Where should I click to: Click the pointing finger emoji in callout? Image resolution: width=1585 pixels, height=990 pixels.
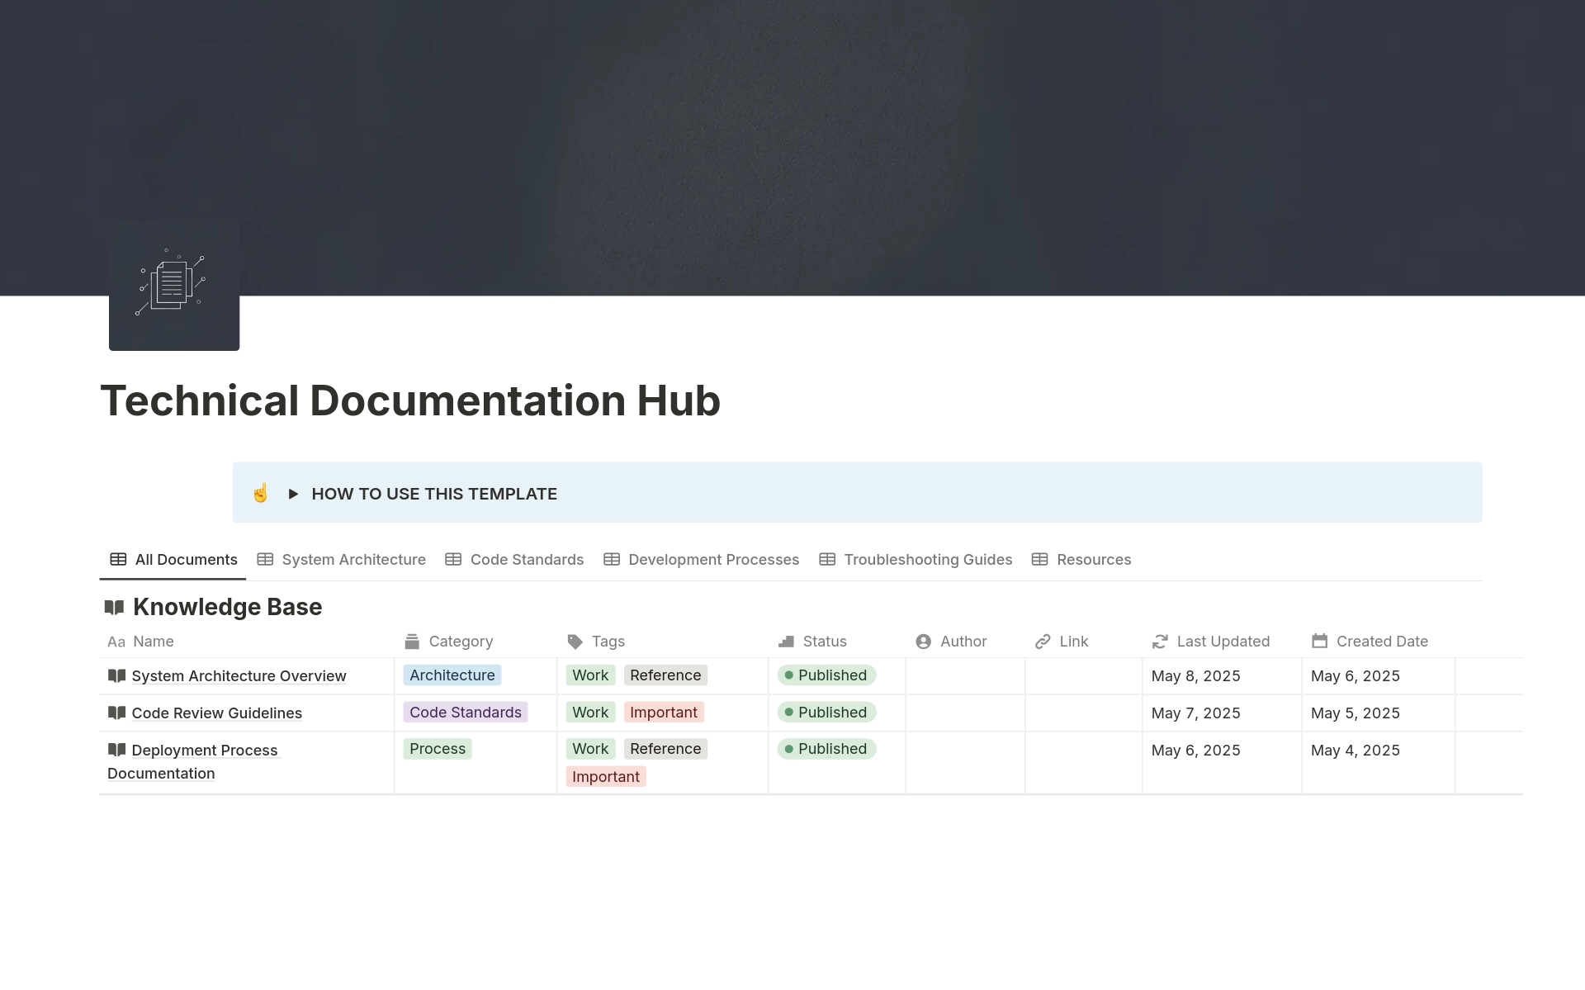pyautogui.click(x=260, y=494)
